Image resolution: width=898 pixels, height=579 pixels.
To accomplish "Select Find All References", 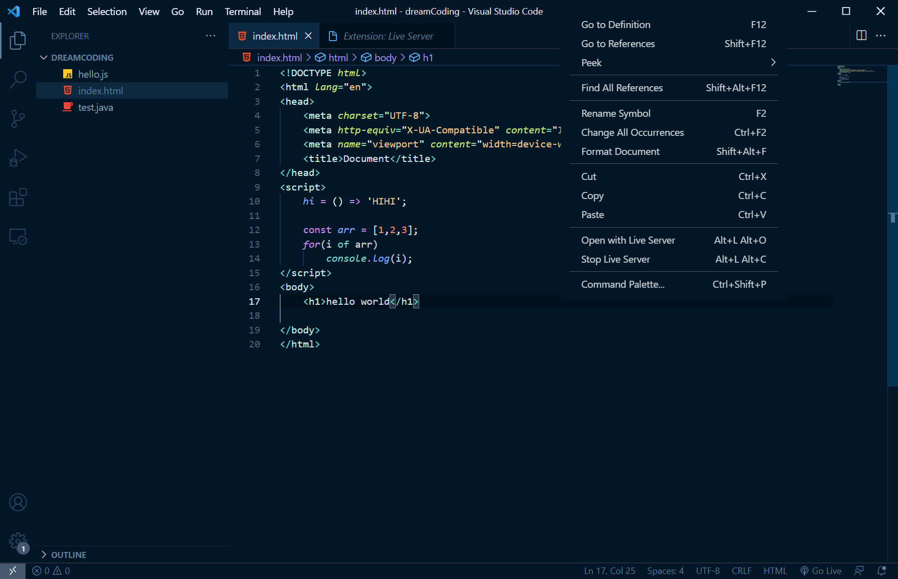I will tap(673, 88).
